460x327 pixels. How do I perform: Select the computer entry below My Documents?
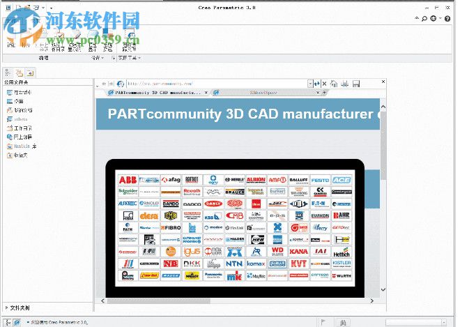pos(17,119)
